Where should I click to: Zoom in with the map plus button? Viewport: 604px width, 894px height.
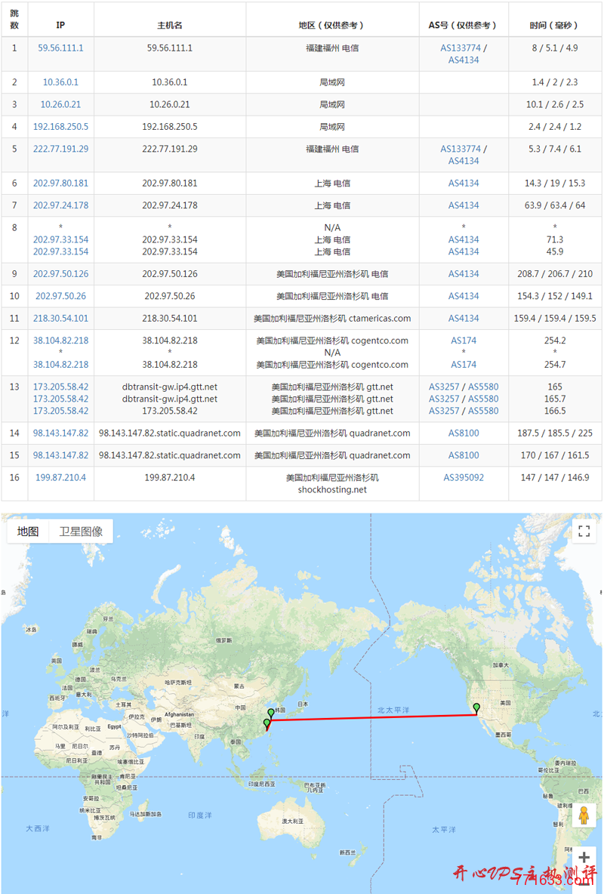[584, 857]
